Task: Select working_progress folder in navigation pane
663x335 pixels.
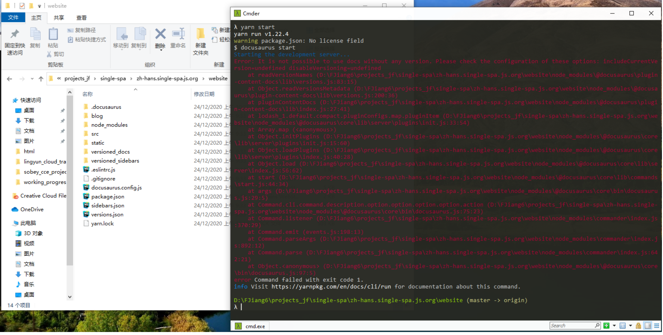Action: 41,182
